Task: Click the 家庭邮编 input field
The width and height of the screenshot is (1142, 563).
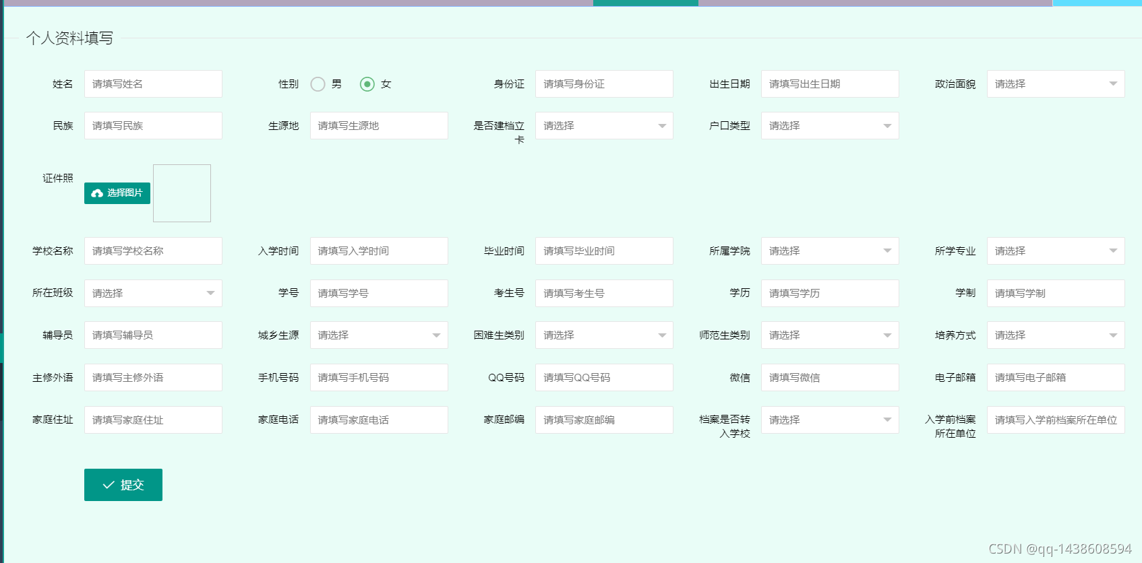Action: [604, 420]
